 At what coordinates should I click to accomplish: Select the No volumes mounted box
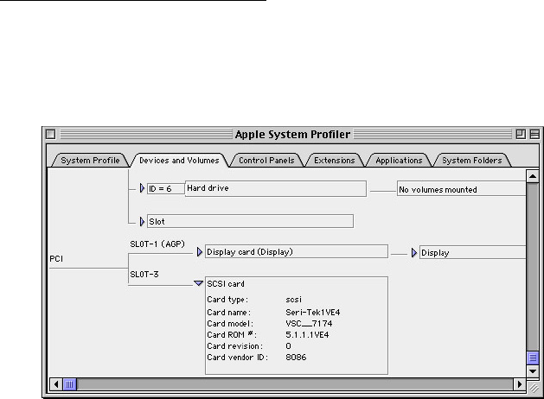click(x=462, y=189)
